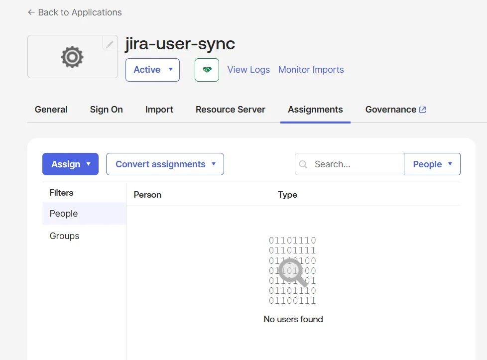Image resolution: width=487 pixels, height=360 pixels.
Task: Open the Active status dropdown
Action: (152, 70)
